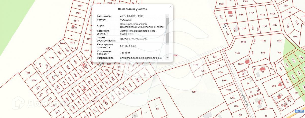Select parcel 1156 on the map

click(241, 15)
